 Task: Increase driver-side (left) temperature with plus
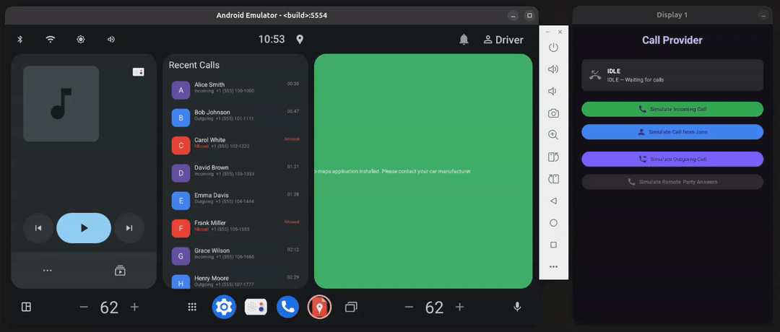click(x=134, y=307)
